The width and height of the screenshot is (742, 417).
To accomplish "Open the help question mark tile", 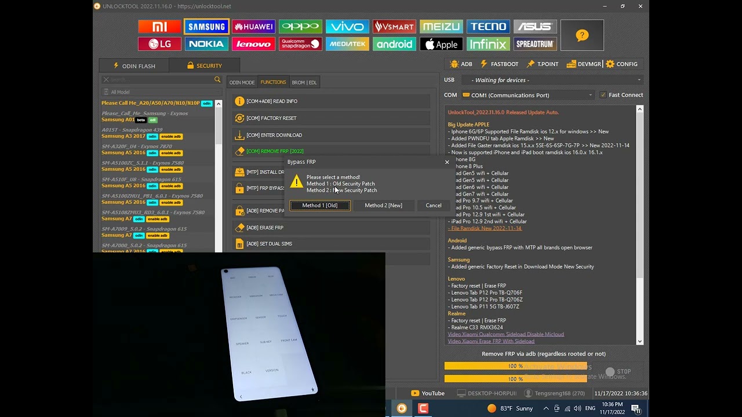I will coord(582,35).
